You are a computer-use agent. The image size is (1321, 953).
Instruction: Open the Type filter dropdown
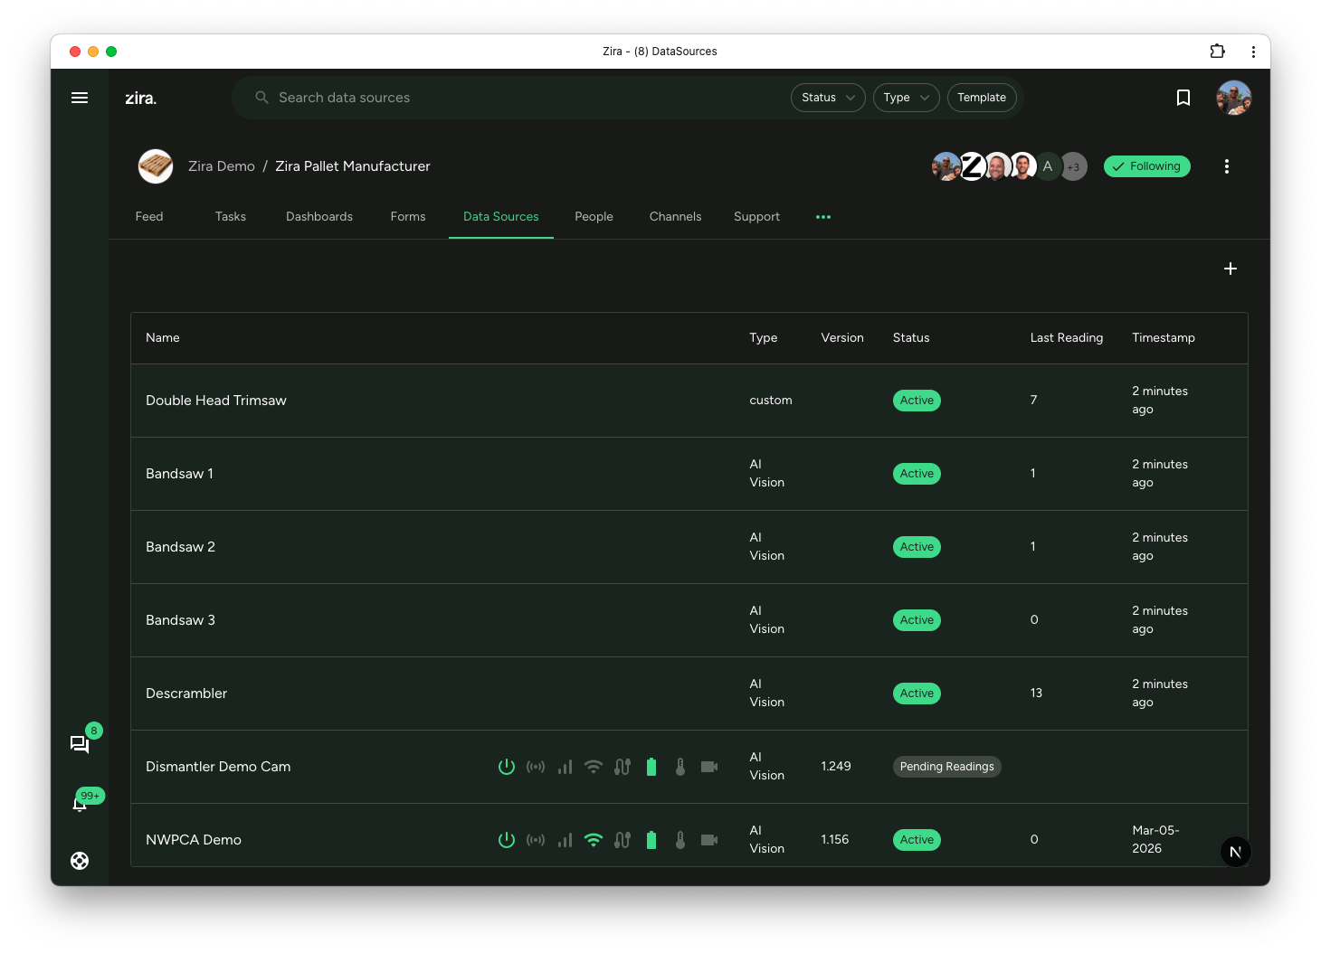[x=906, y=98]
